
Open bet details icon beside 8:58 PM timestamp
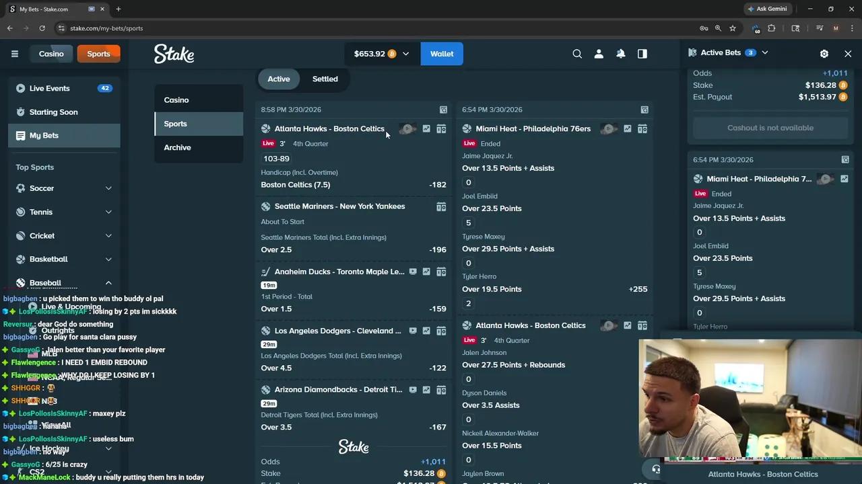tap(443, 110)
